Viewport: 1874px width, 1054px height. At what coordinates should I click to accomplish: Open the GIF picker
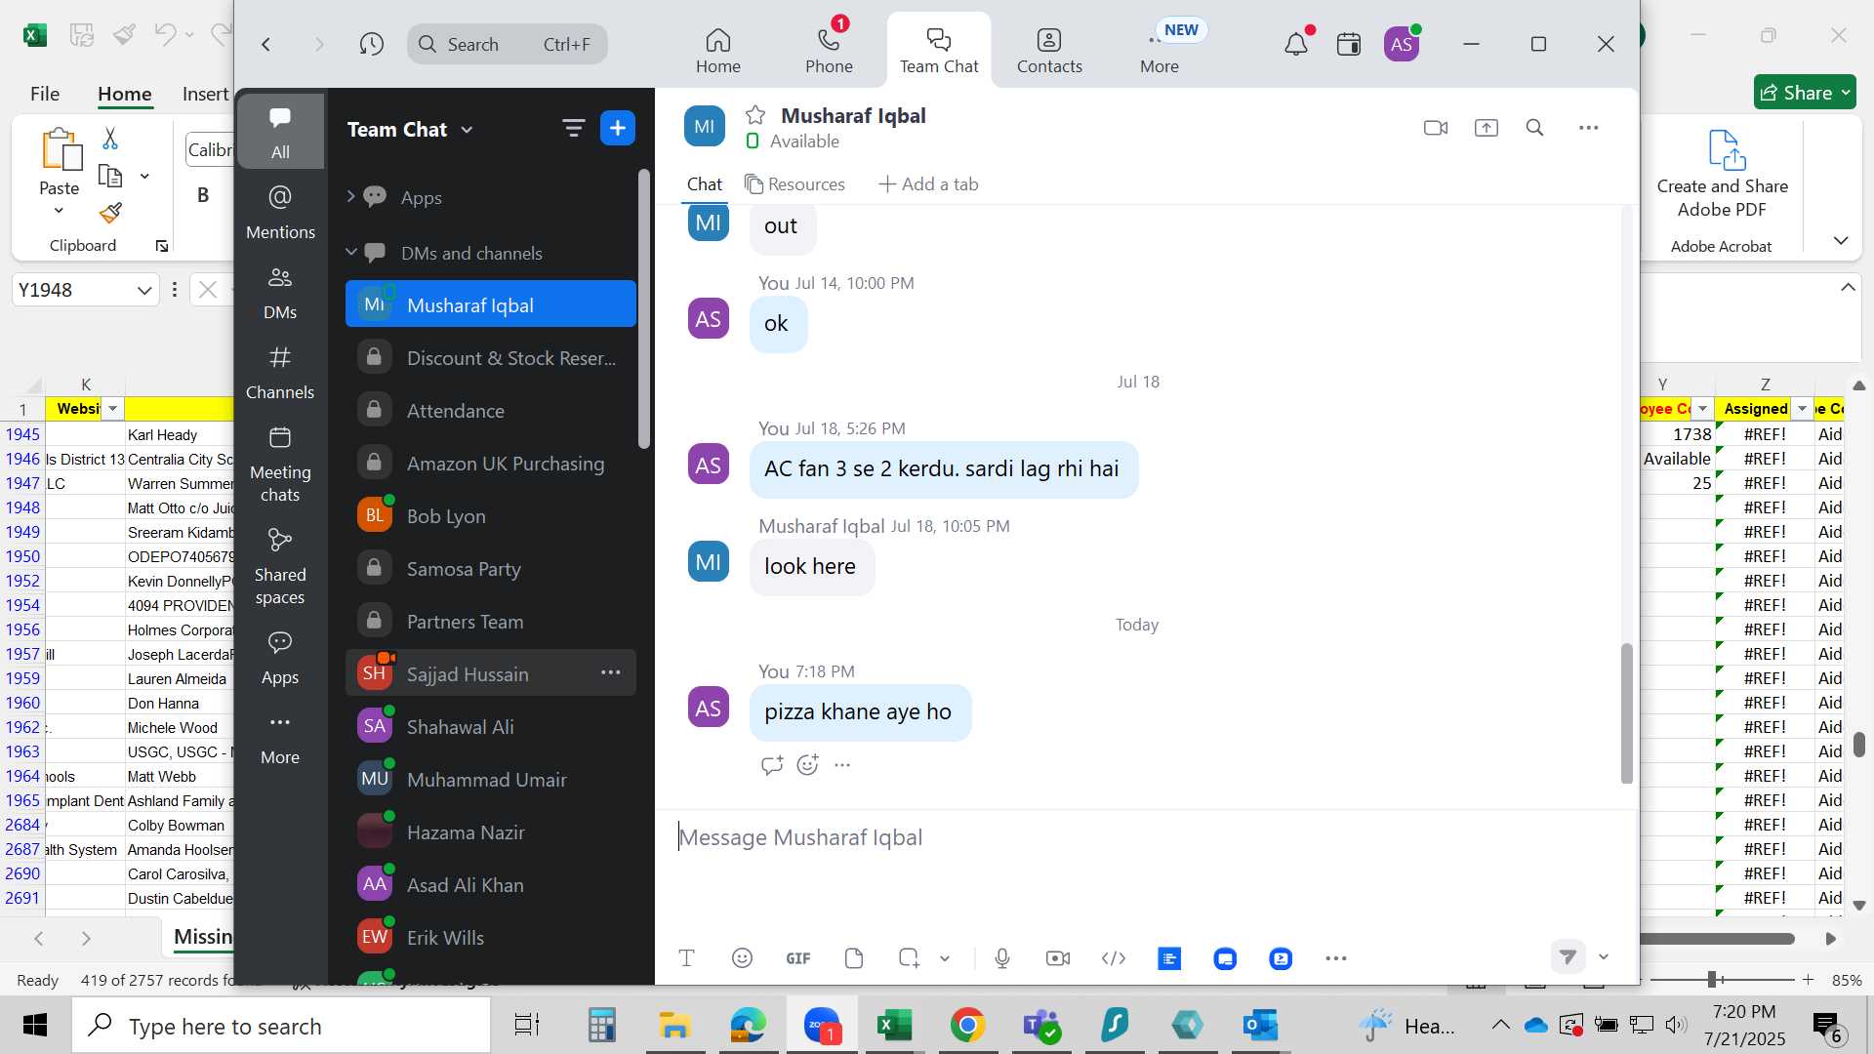(x=797, y=958)
